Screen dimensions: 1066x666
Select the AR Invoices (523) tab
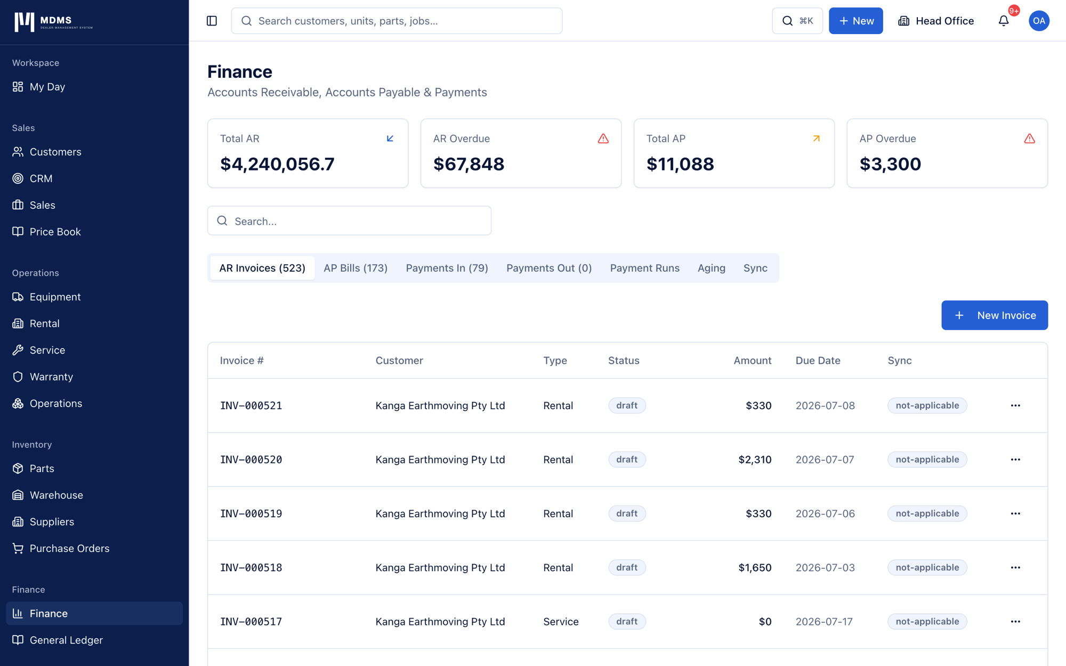coord(262,268)
